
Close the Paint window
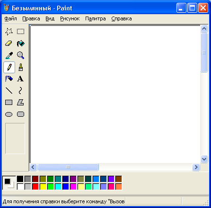[203, 8]
